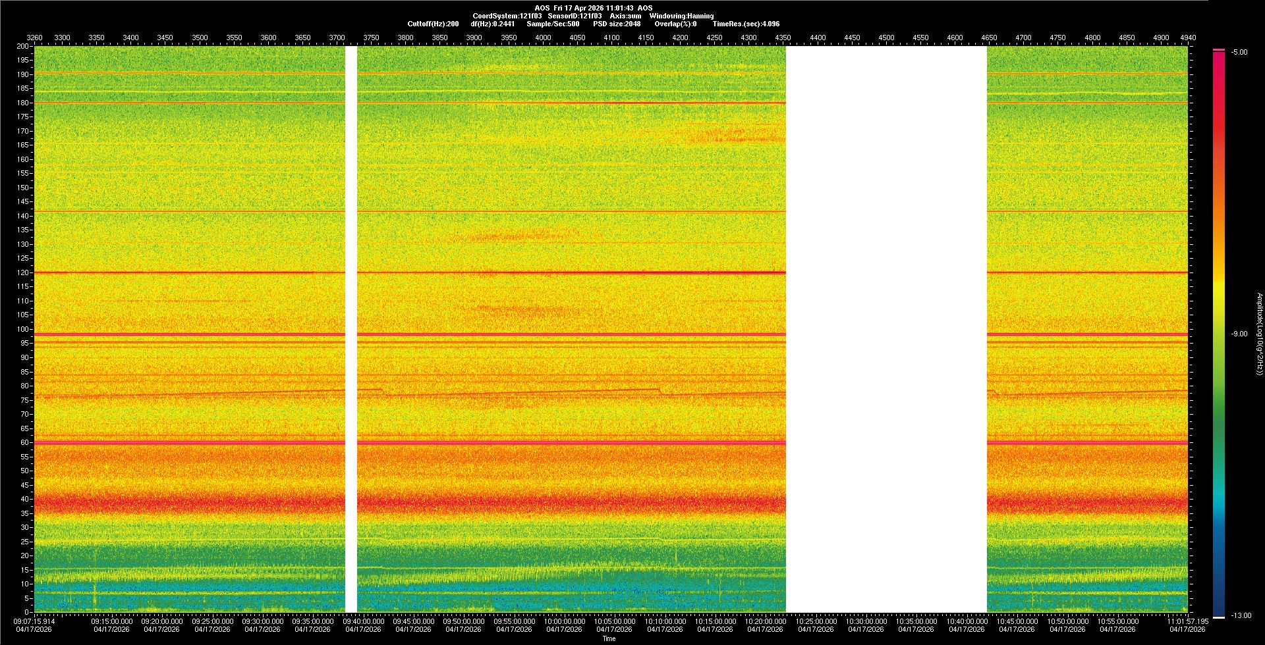The width and height of the screenshot is (1265, 645).
Task: Click the -5.00 label beside the colorbar
Action: [x=1239, y=52]
